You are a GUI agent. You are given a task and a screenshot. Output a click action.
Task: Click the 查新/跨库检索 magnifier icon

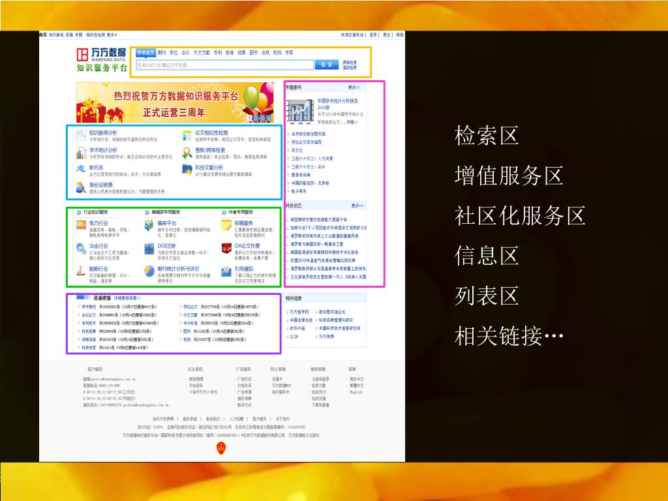187,153
